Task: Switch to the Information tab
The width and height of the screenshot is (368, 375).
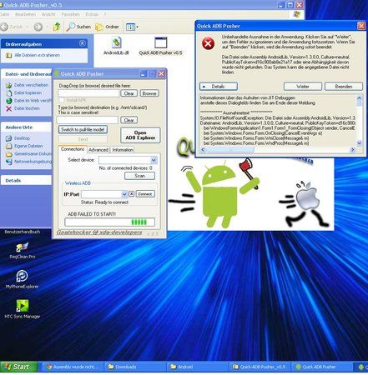Action: [123, 150]
